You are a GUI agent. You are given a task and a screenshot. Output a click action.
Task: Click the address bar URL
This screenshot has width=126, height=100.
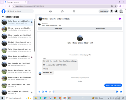point(29,6)
